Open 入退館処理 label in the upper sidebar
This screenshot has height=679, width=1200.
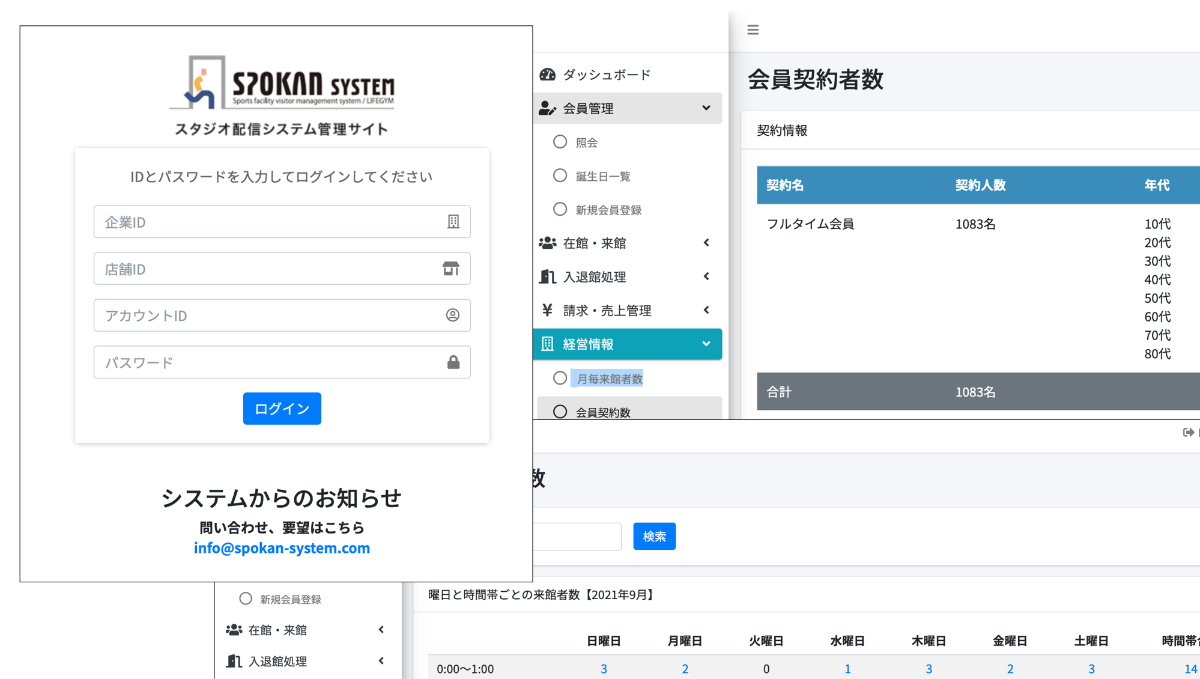pyautogui.click(x=595, y=276)
